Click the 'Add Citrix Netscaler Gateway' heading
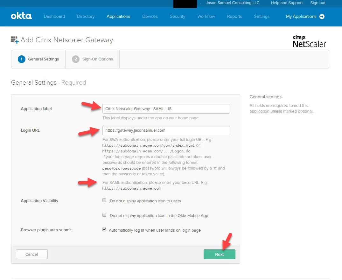Screen dimensions: 342x280 click(x=67, y=40)
